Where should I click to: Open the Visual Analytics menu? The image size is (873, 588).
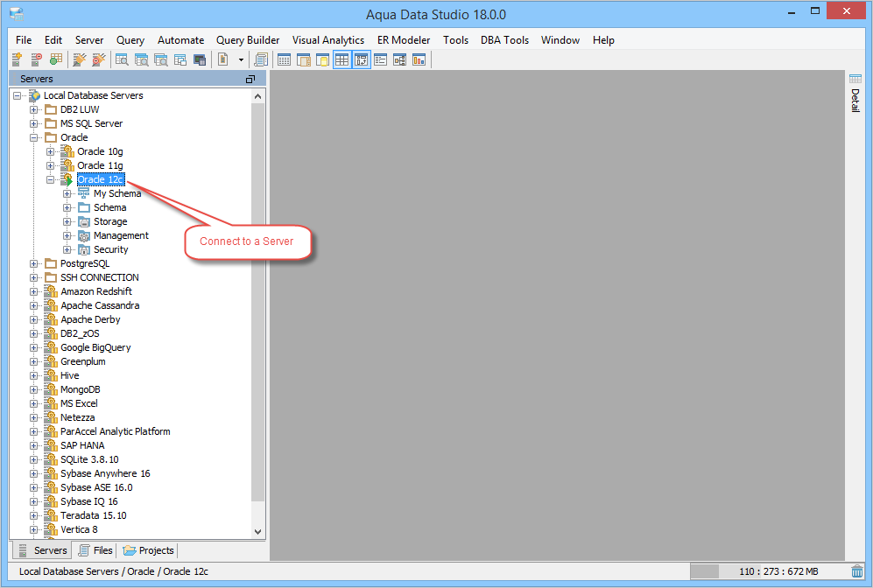pos(328,40)
